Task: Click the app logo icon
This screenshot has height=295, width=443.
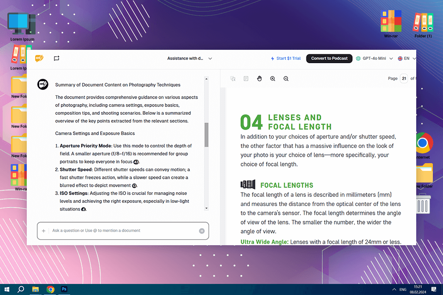Action: (x=39, y=58)
